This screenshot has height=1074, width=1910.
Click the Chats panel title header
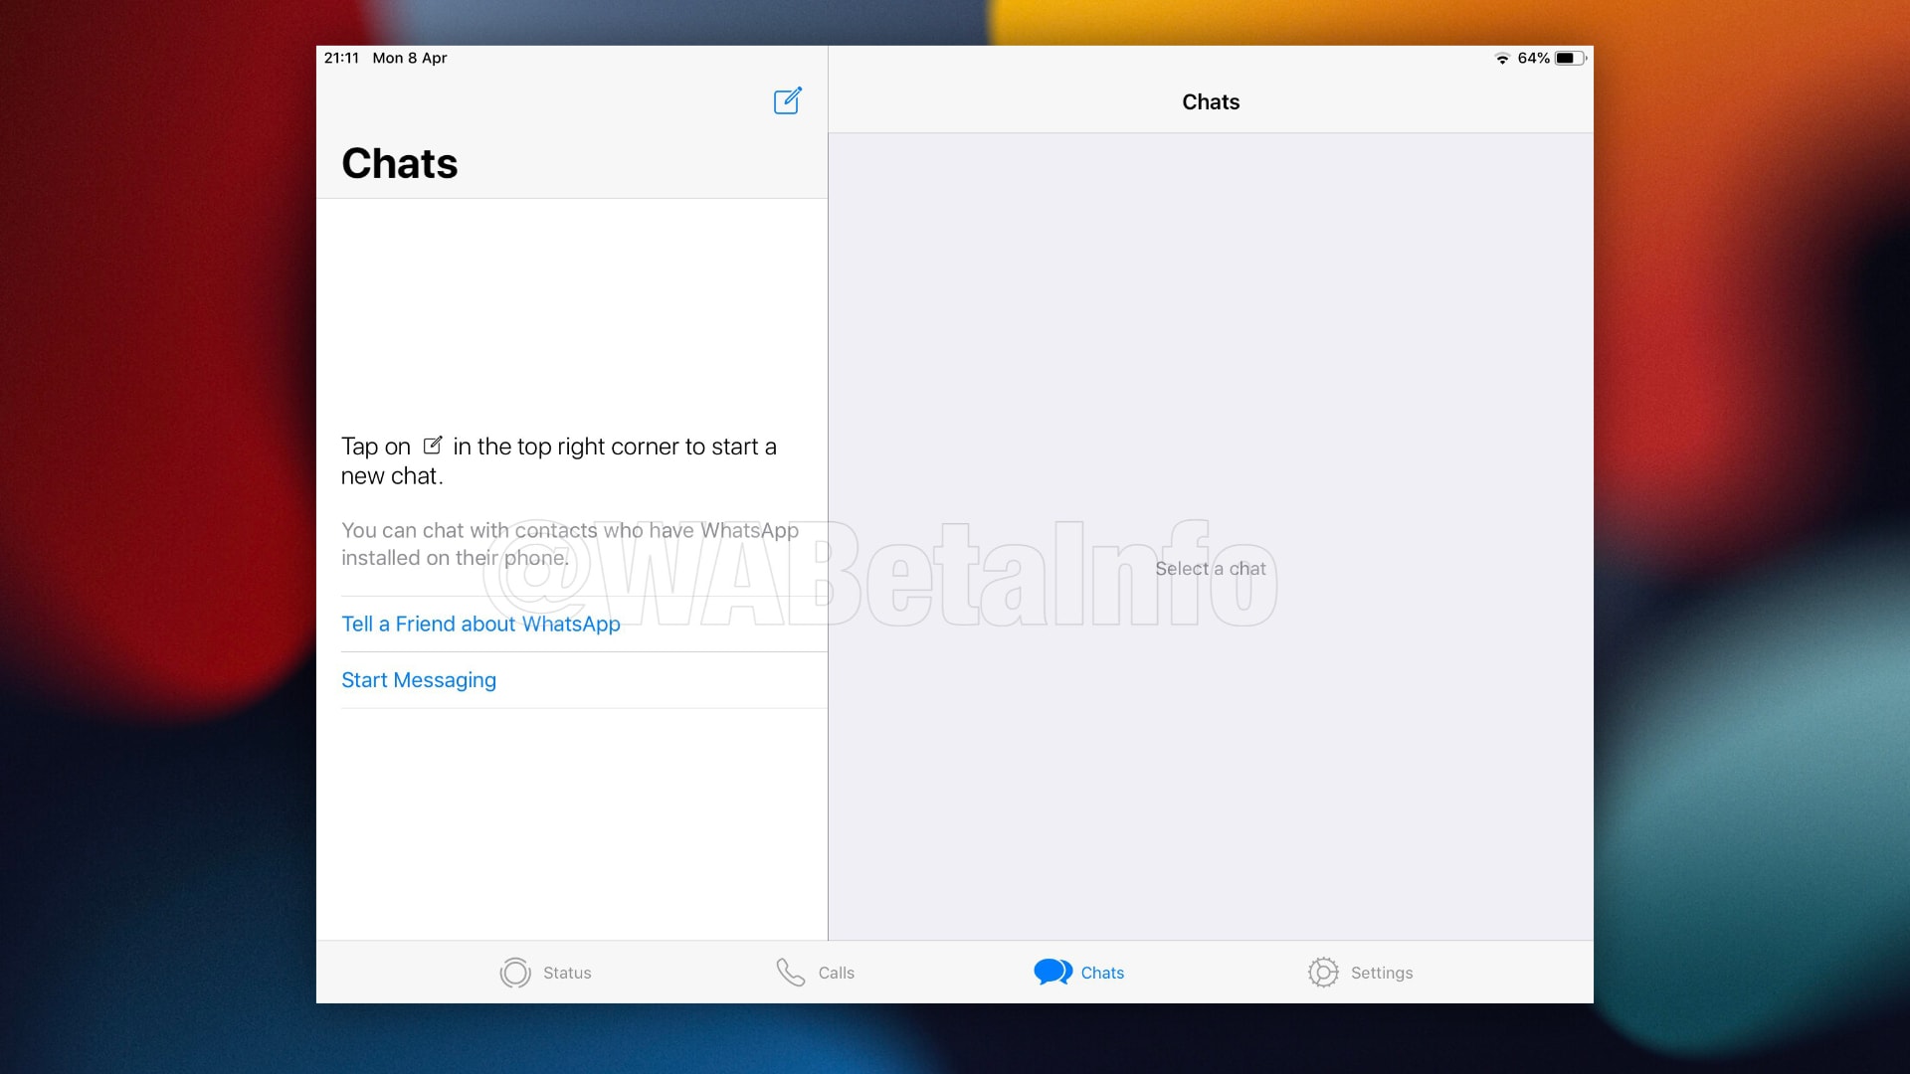(x=1210, y=101)
